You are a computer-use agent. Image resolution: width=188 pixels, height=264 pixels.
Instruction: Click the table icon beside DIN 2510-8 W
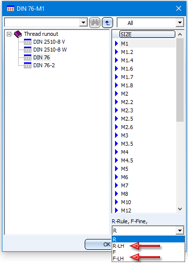[27, 50]
